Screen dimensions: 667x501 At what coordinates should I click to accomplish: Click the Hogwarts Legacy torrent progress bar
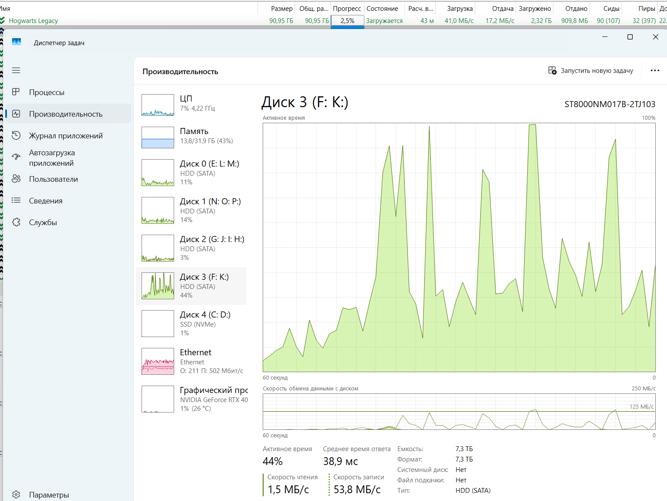point(347,20)
